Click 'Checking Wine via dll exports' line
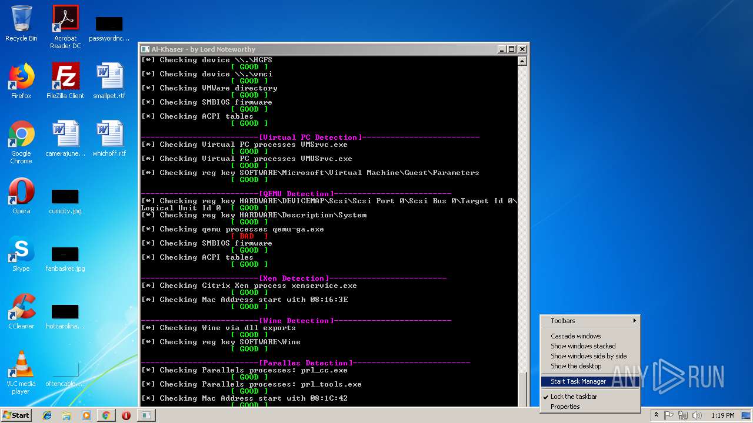 [218, 328]
